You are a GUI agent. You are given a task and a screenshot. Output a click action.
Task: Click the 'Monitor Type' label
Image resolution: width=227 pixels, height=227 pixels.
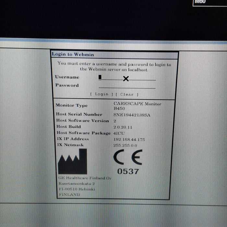coord(72,105)
